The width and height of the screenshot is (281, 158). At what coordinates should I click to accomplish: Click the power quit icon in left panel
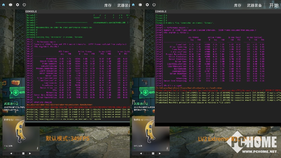pyautogui.click(x=24, y=5)
